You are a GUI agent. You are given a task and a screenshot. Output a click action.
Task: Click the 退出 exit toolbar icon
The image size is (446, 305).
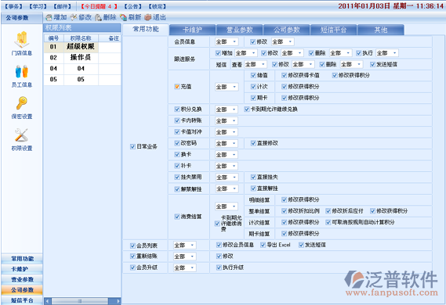pyautogui.click(x=147, y=17)
